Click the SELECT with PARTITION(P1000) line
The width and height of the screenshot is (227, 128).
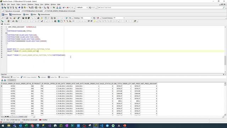[36, 55]
